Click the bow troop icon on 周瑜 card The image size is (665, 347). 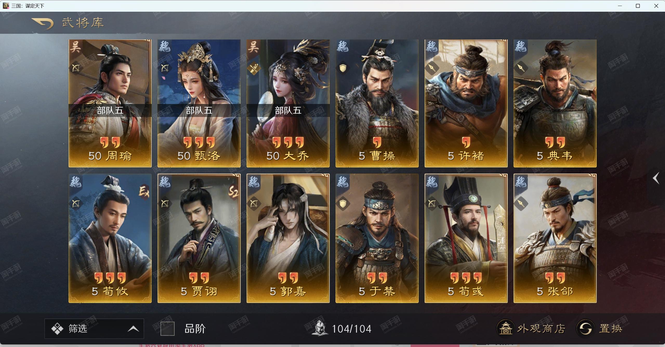click(x=76, y=68)
